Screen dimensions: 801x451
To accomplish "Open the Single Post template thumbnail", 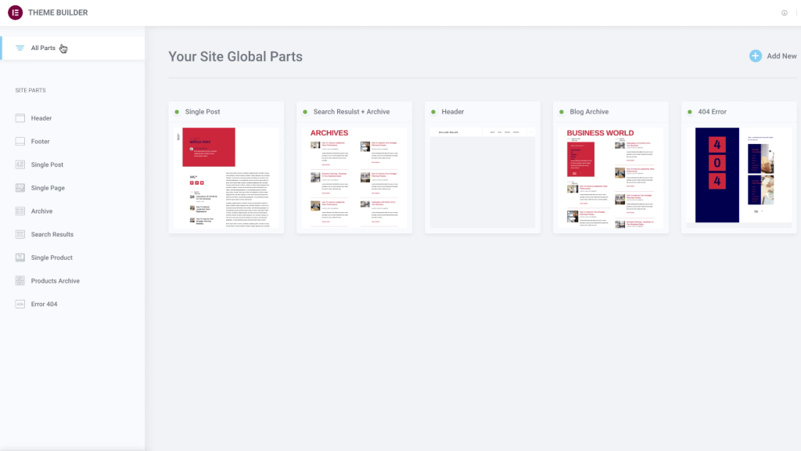I will (x=226, y=178).
